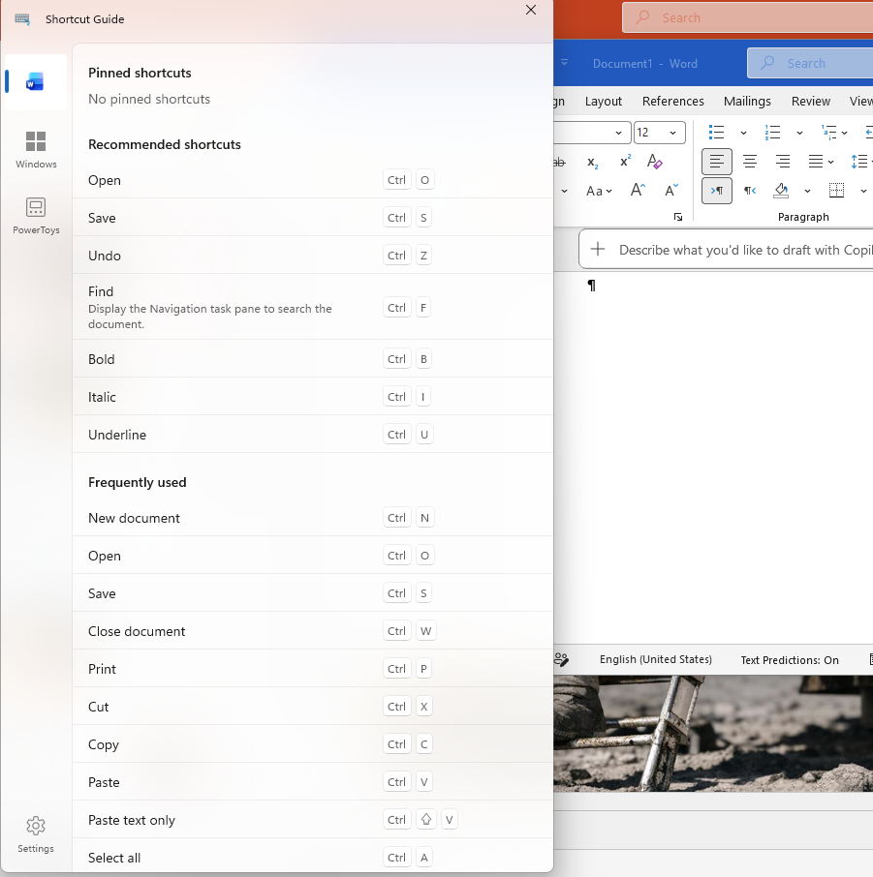Click the Close document shortcut row
This screenshot has width=873, height=877.
tap(312, 631)
